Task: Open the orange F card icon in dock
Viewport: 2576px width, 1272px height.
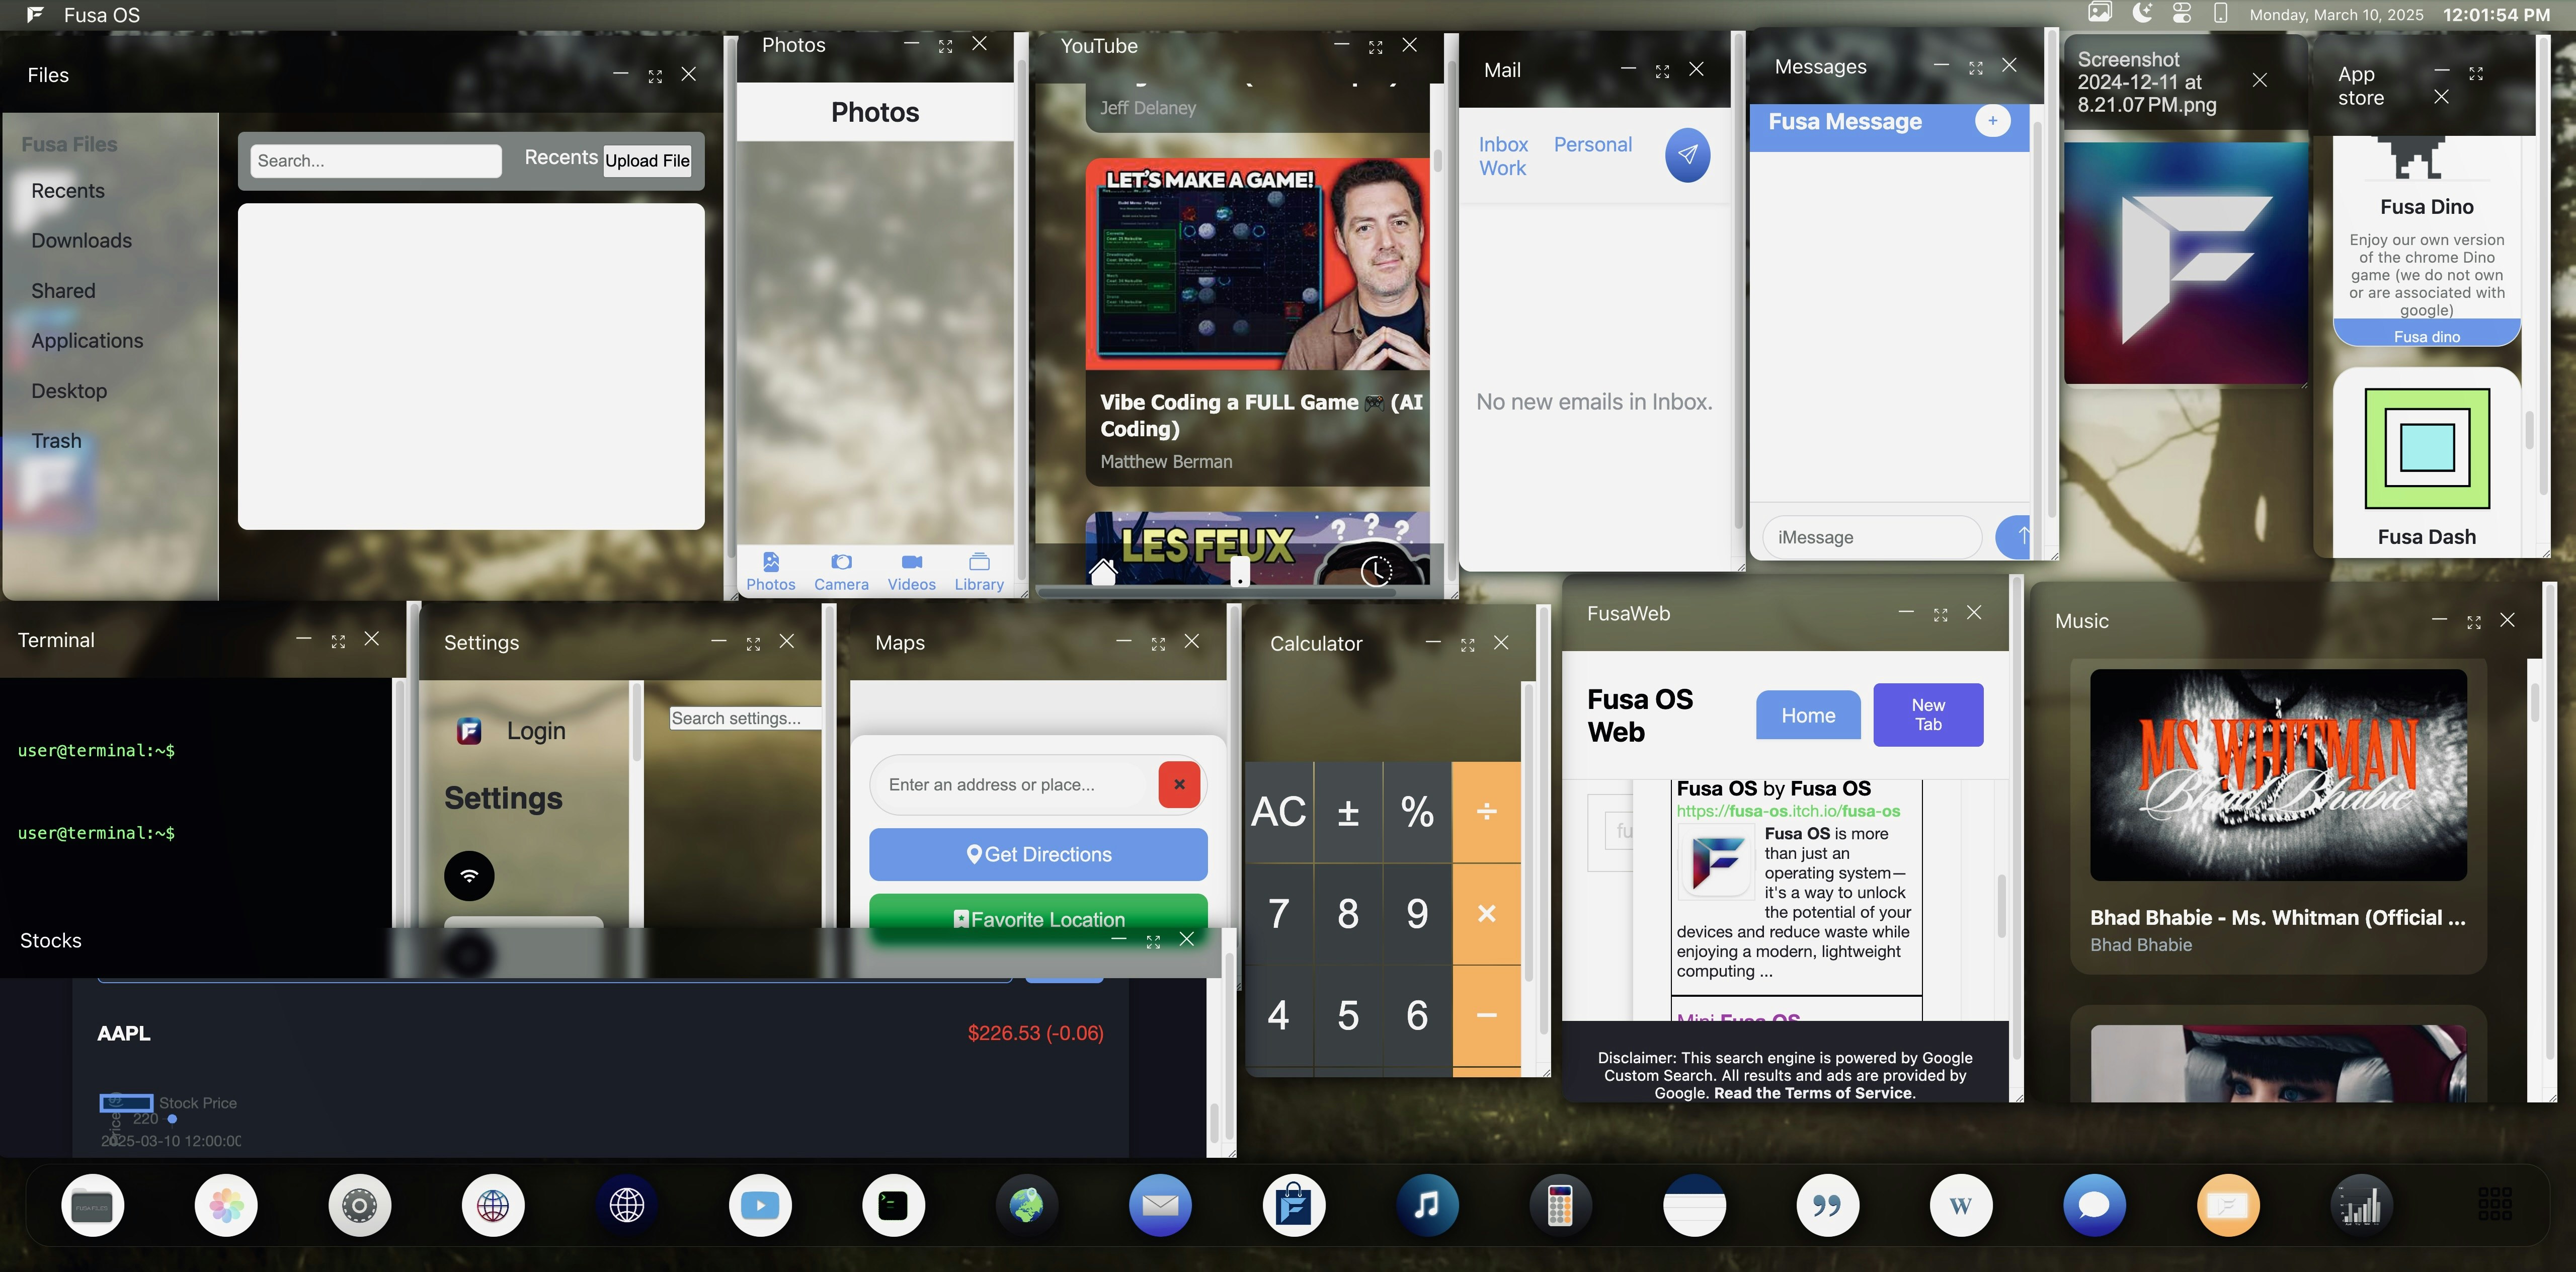Action: [x=2228, y=1205]
